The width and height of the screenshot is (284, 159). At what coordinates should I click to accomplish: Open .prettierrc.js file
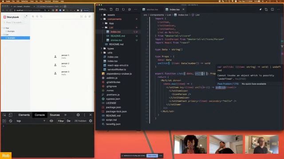point(113,95)
